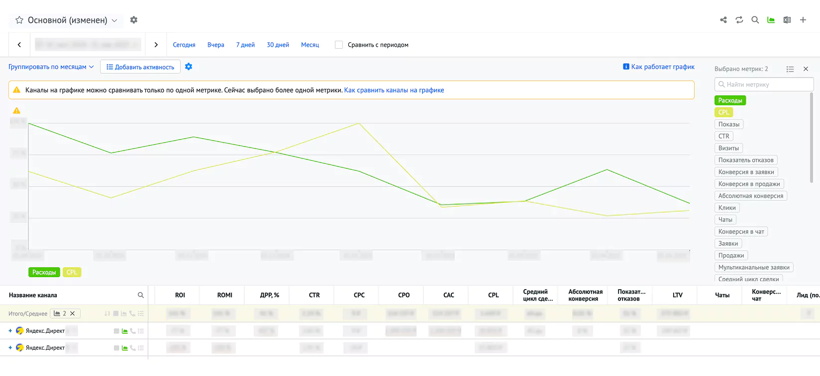Open search with the top magnifier icon

tap(755, 20)
